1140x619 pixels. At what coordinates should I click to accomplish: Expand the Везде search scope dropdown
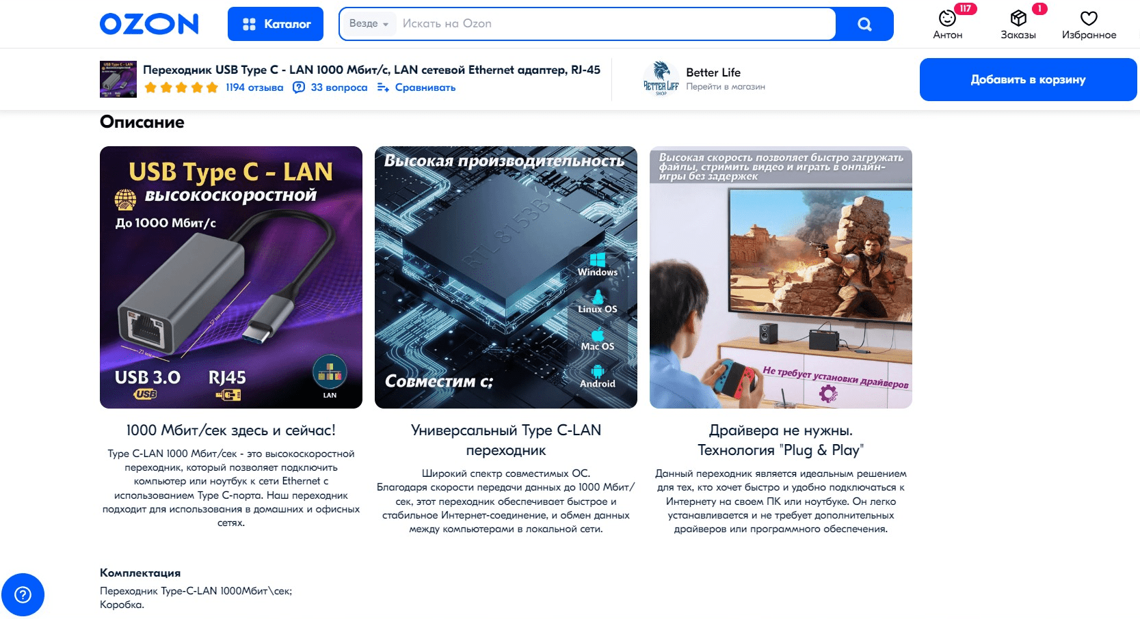pyautogui.click(x=369, y=24)
